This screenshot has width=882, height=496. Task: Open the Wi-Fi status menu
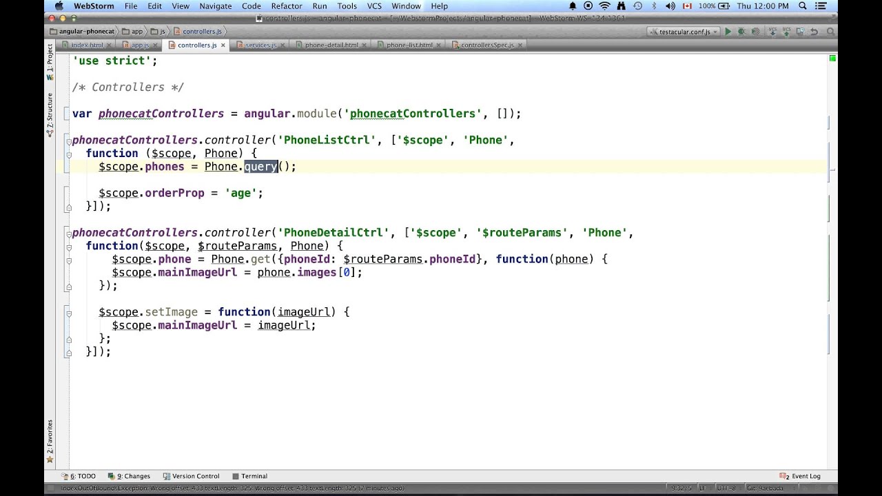[604, 6]
